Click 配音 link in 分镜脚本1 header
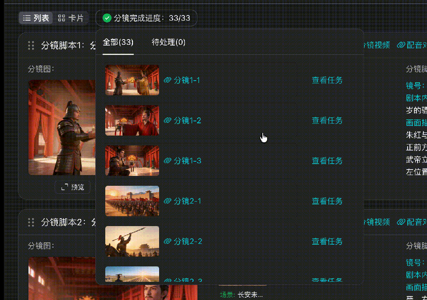Screen dimensions: 427x300 pos(412,45)
